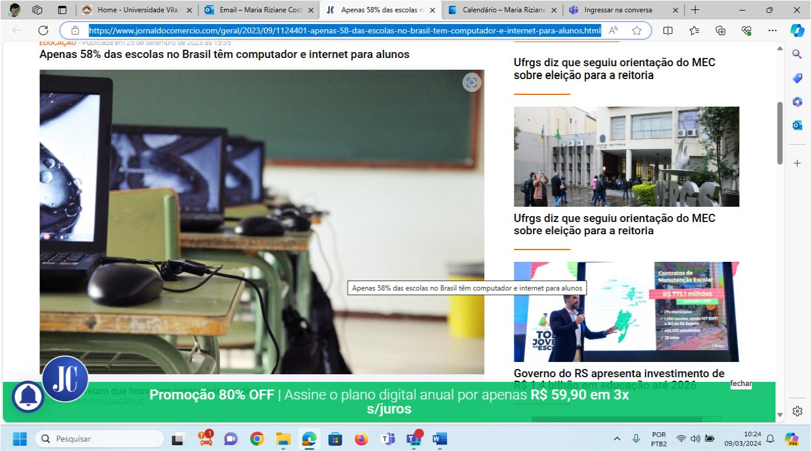The image size is (811, 451).
Task: Open Microsoft Word from the taskbar
Action: click(x=439, y=439)
